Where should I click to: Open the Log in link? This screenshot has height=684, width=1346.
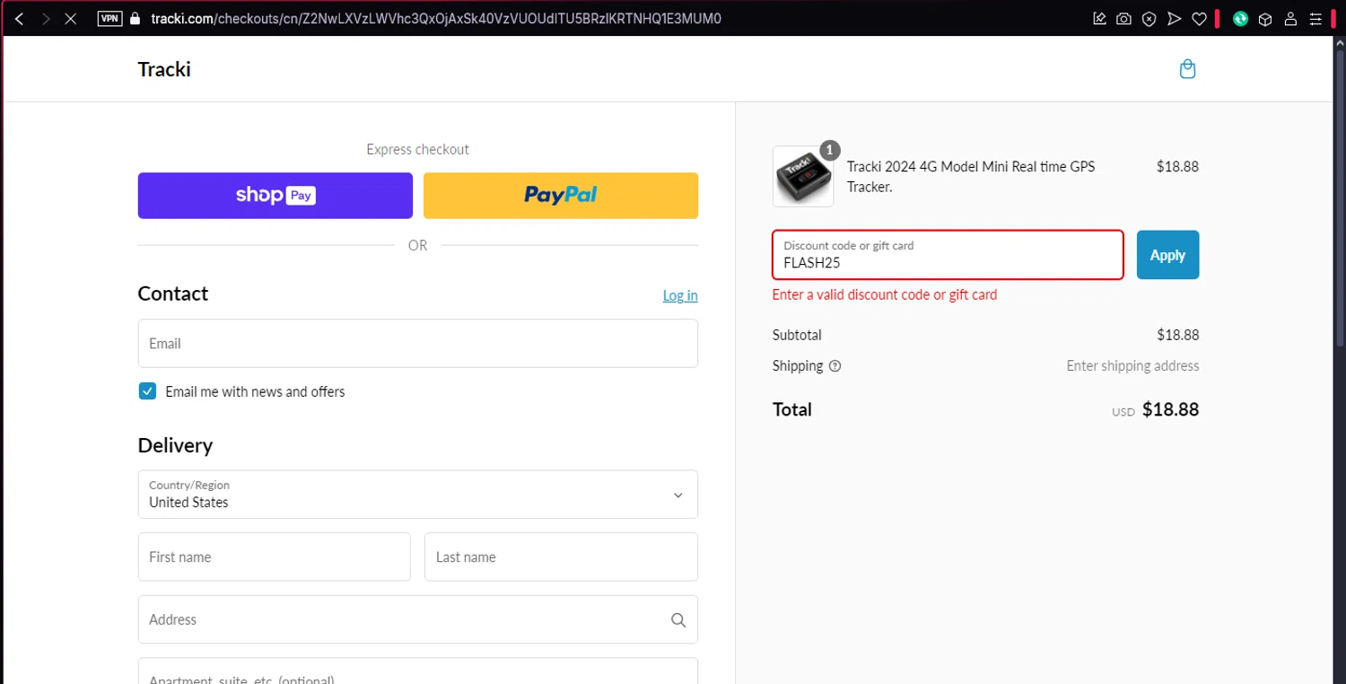point(680,295)
